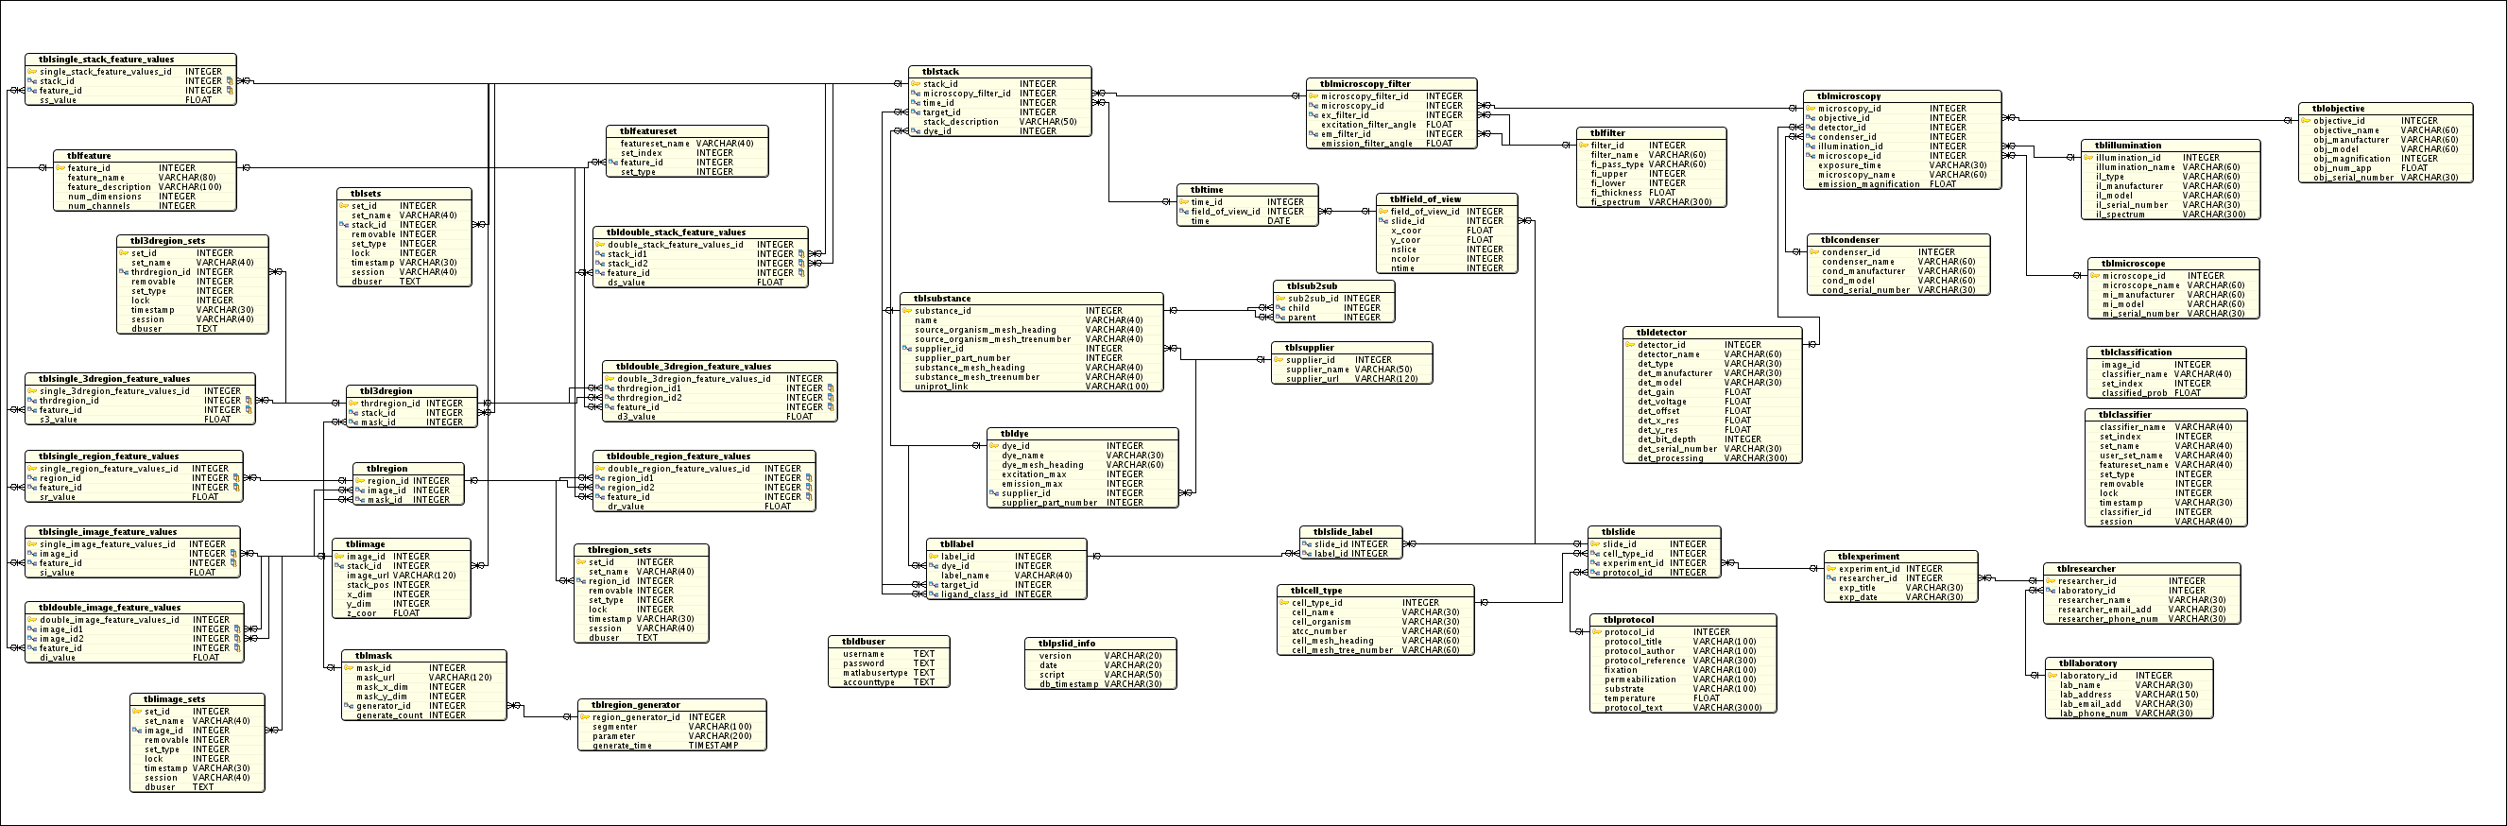Viewport: 2507px width, 826px height.
Task: Click the key icon beside illumination_id in tblillumination
Action: point(2087,158)
